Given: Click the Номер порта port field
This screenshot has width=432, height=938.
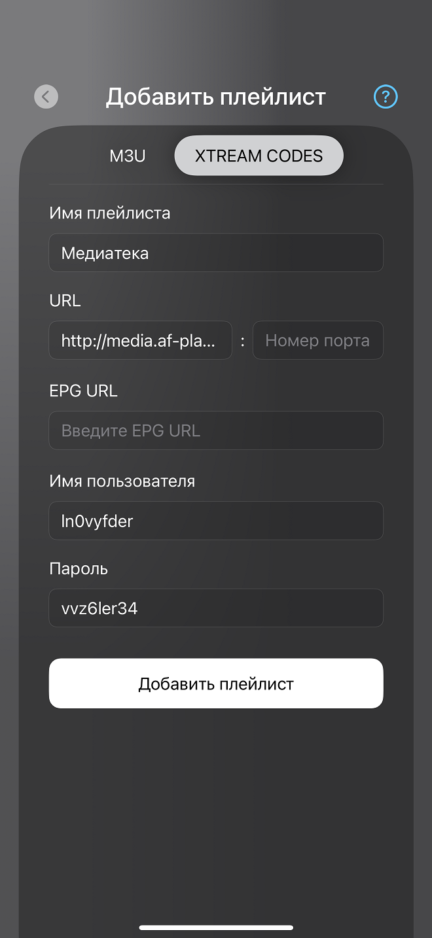Looking at the screenshot, I should coord(317,340).
